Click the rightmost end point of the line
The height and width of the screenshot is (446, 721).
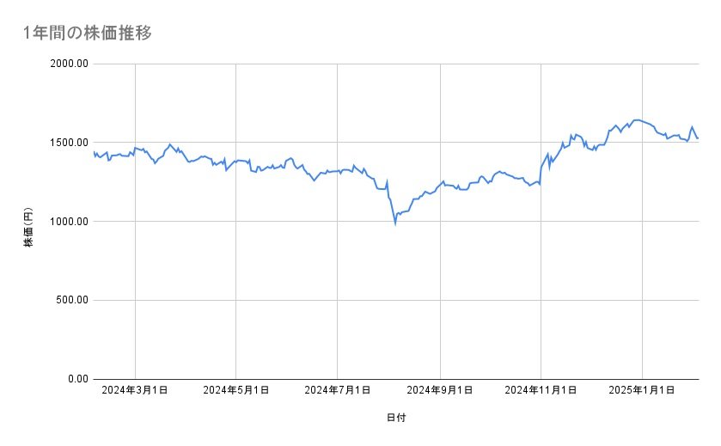pos(698,137)
